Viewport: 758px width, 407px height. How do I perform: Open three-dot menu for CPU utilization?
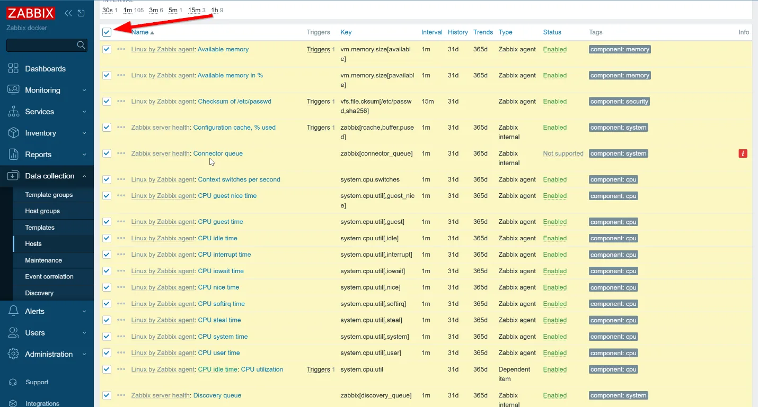(x=121, y=369)
